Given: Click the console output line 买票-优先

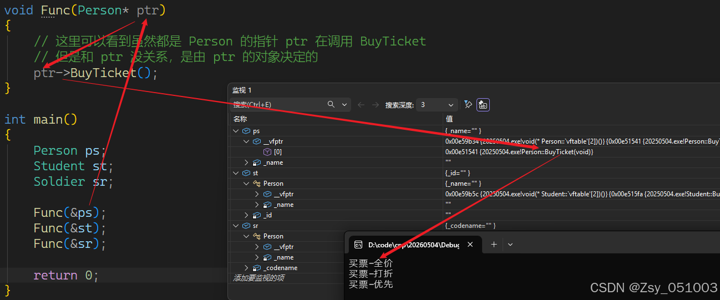Looking at the screenshot, I should (x=371, y=284).
